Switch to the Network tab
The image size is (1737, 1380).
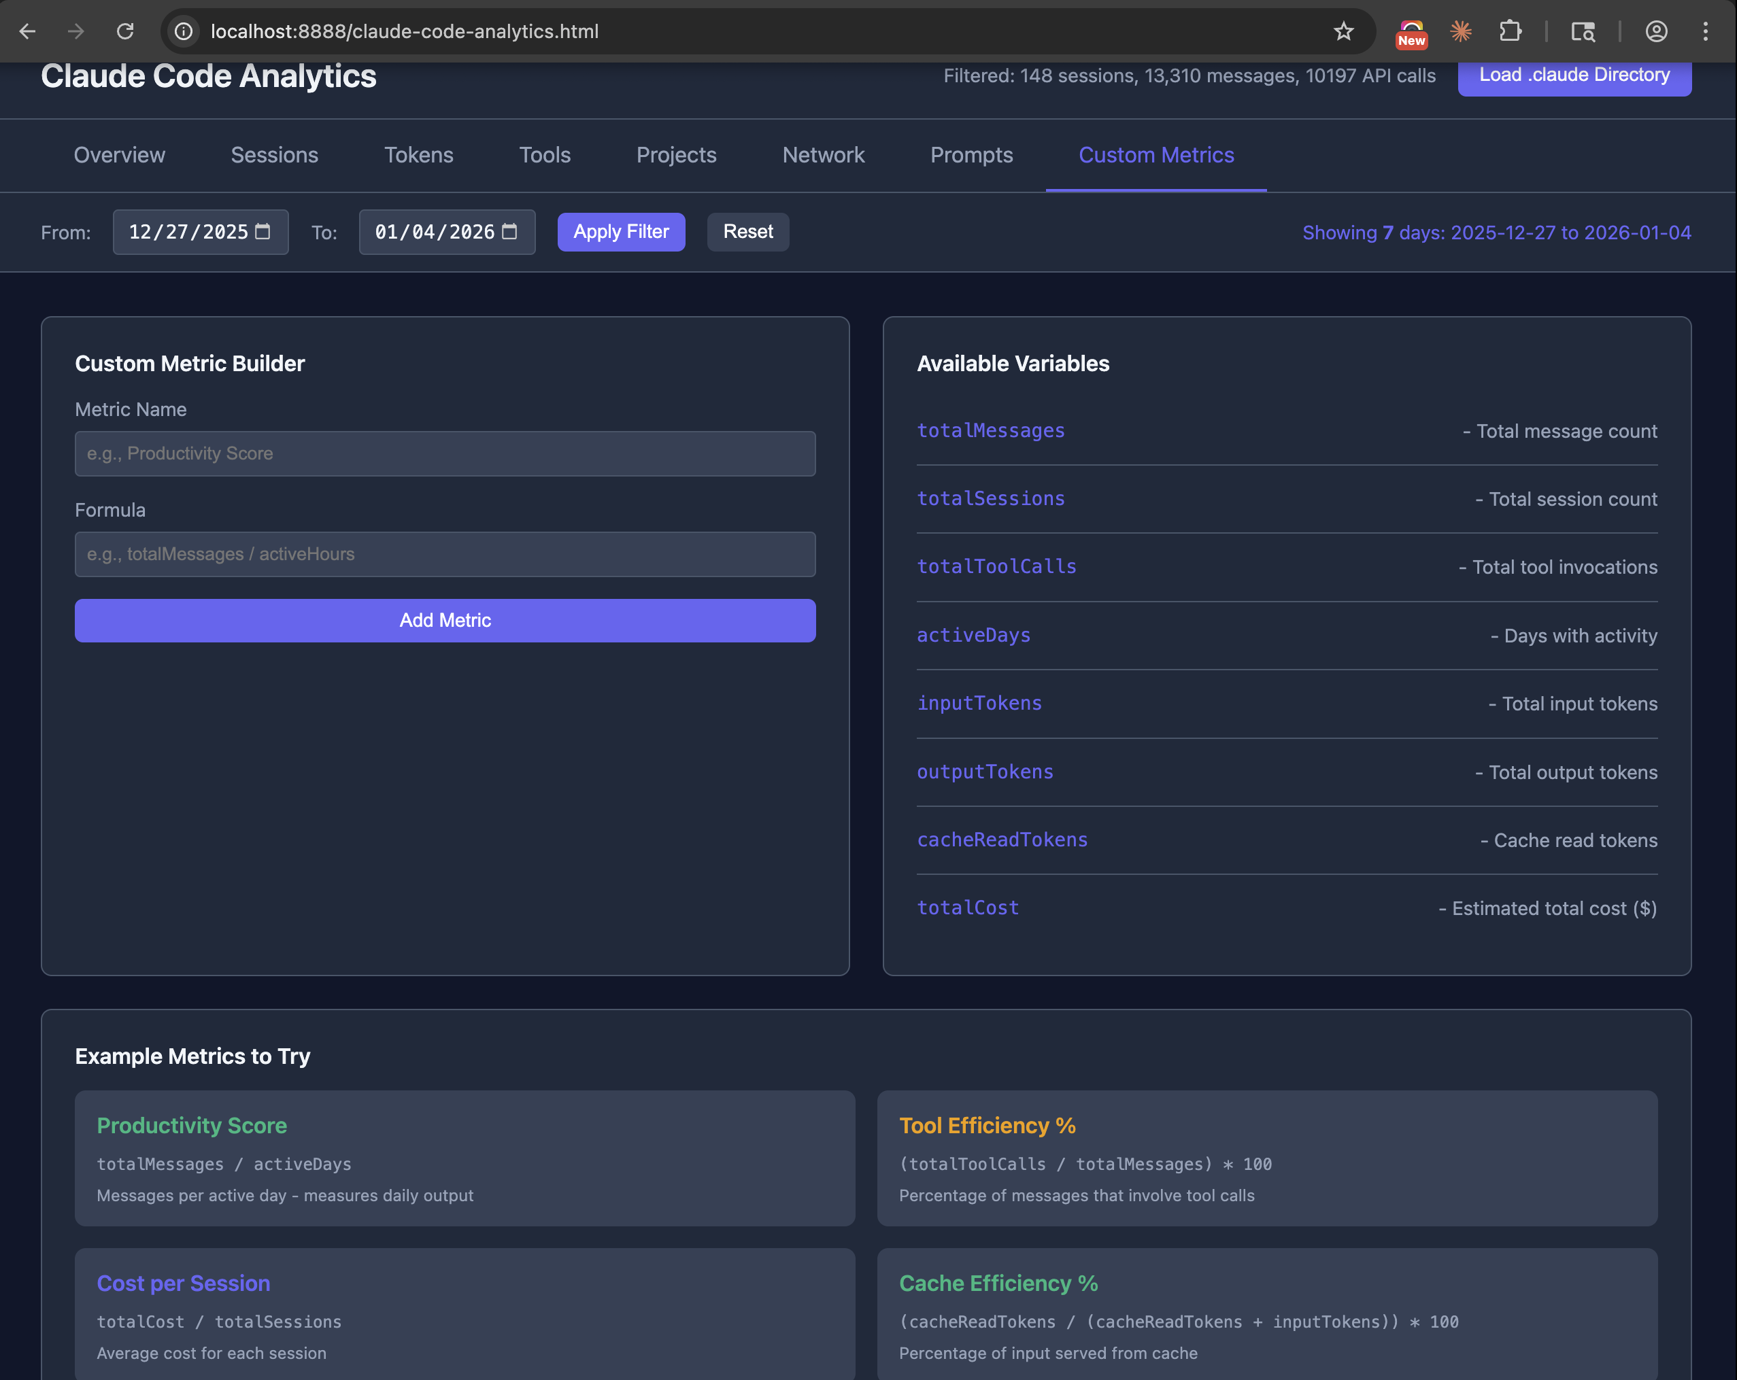[x=824, y=156]
